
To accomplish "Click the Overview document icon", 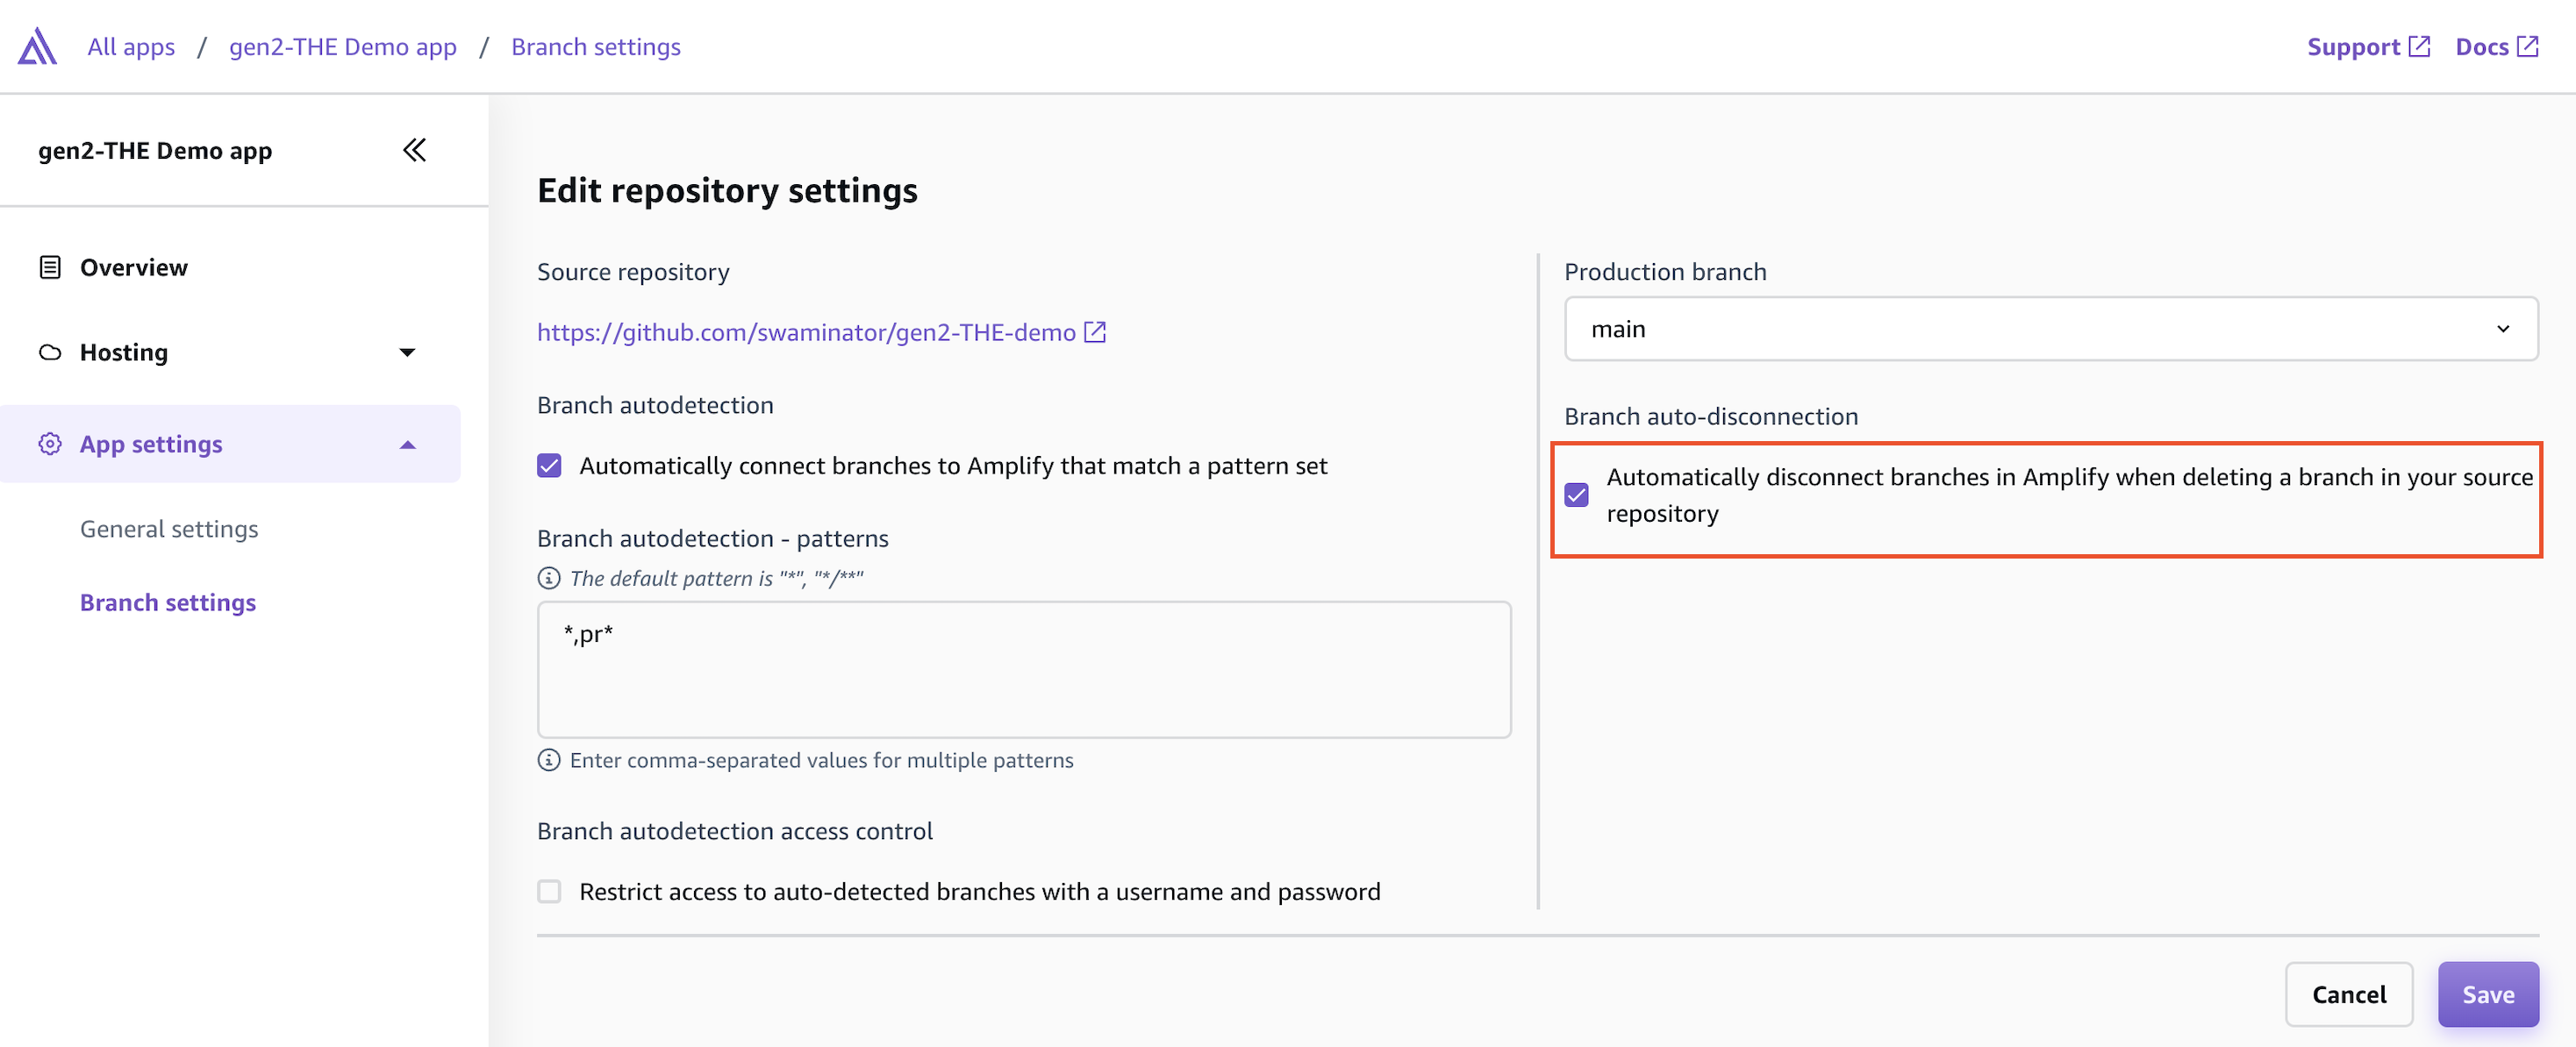I will pos(50,267).
